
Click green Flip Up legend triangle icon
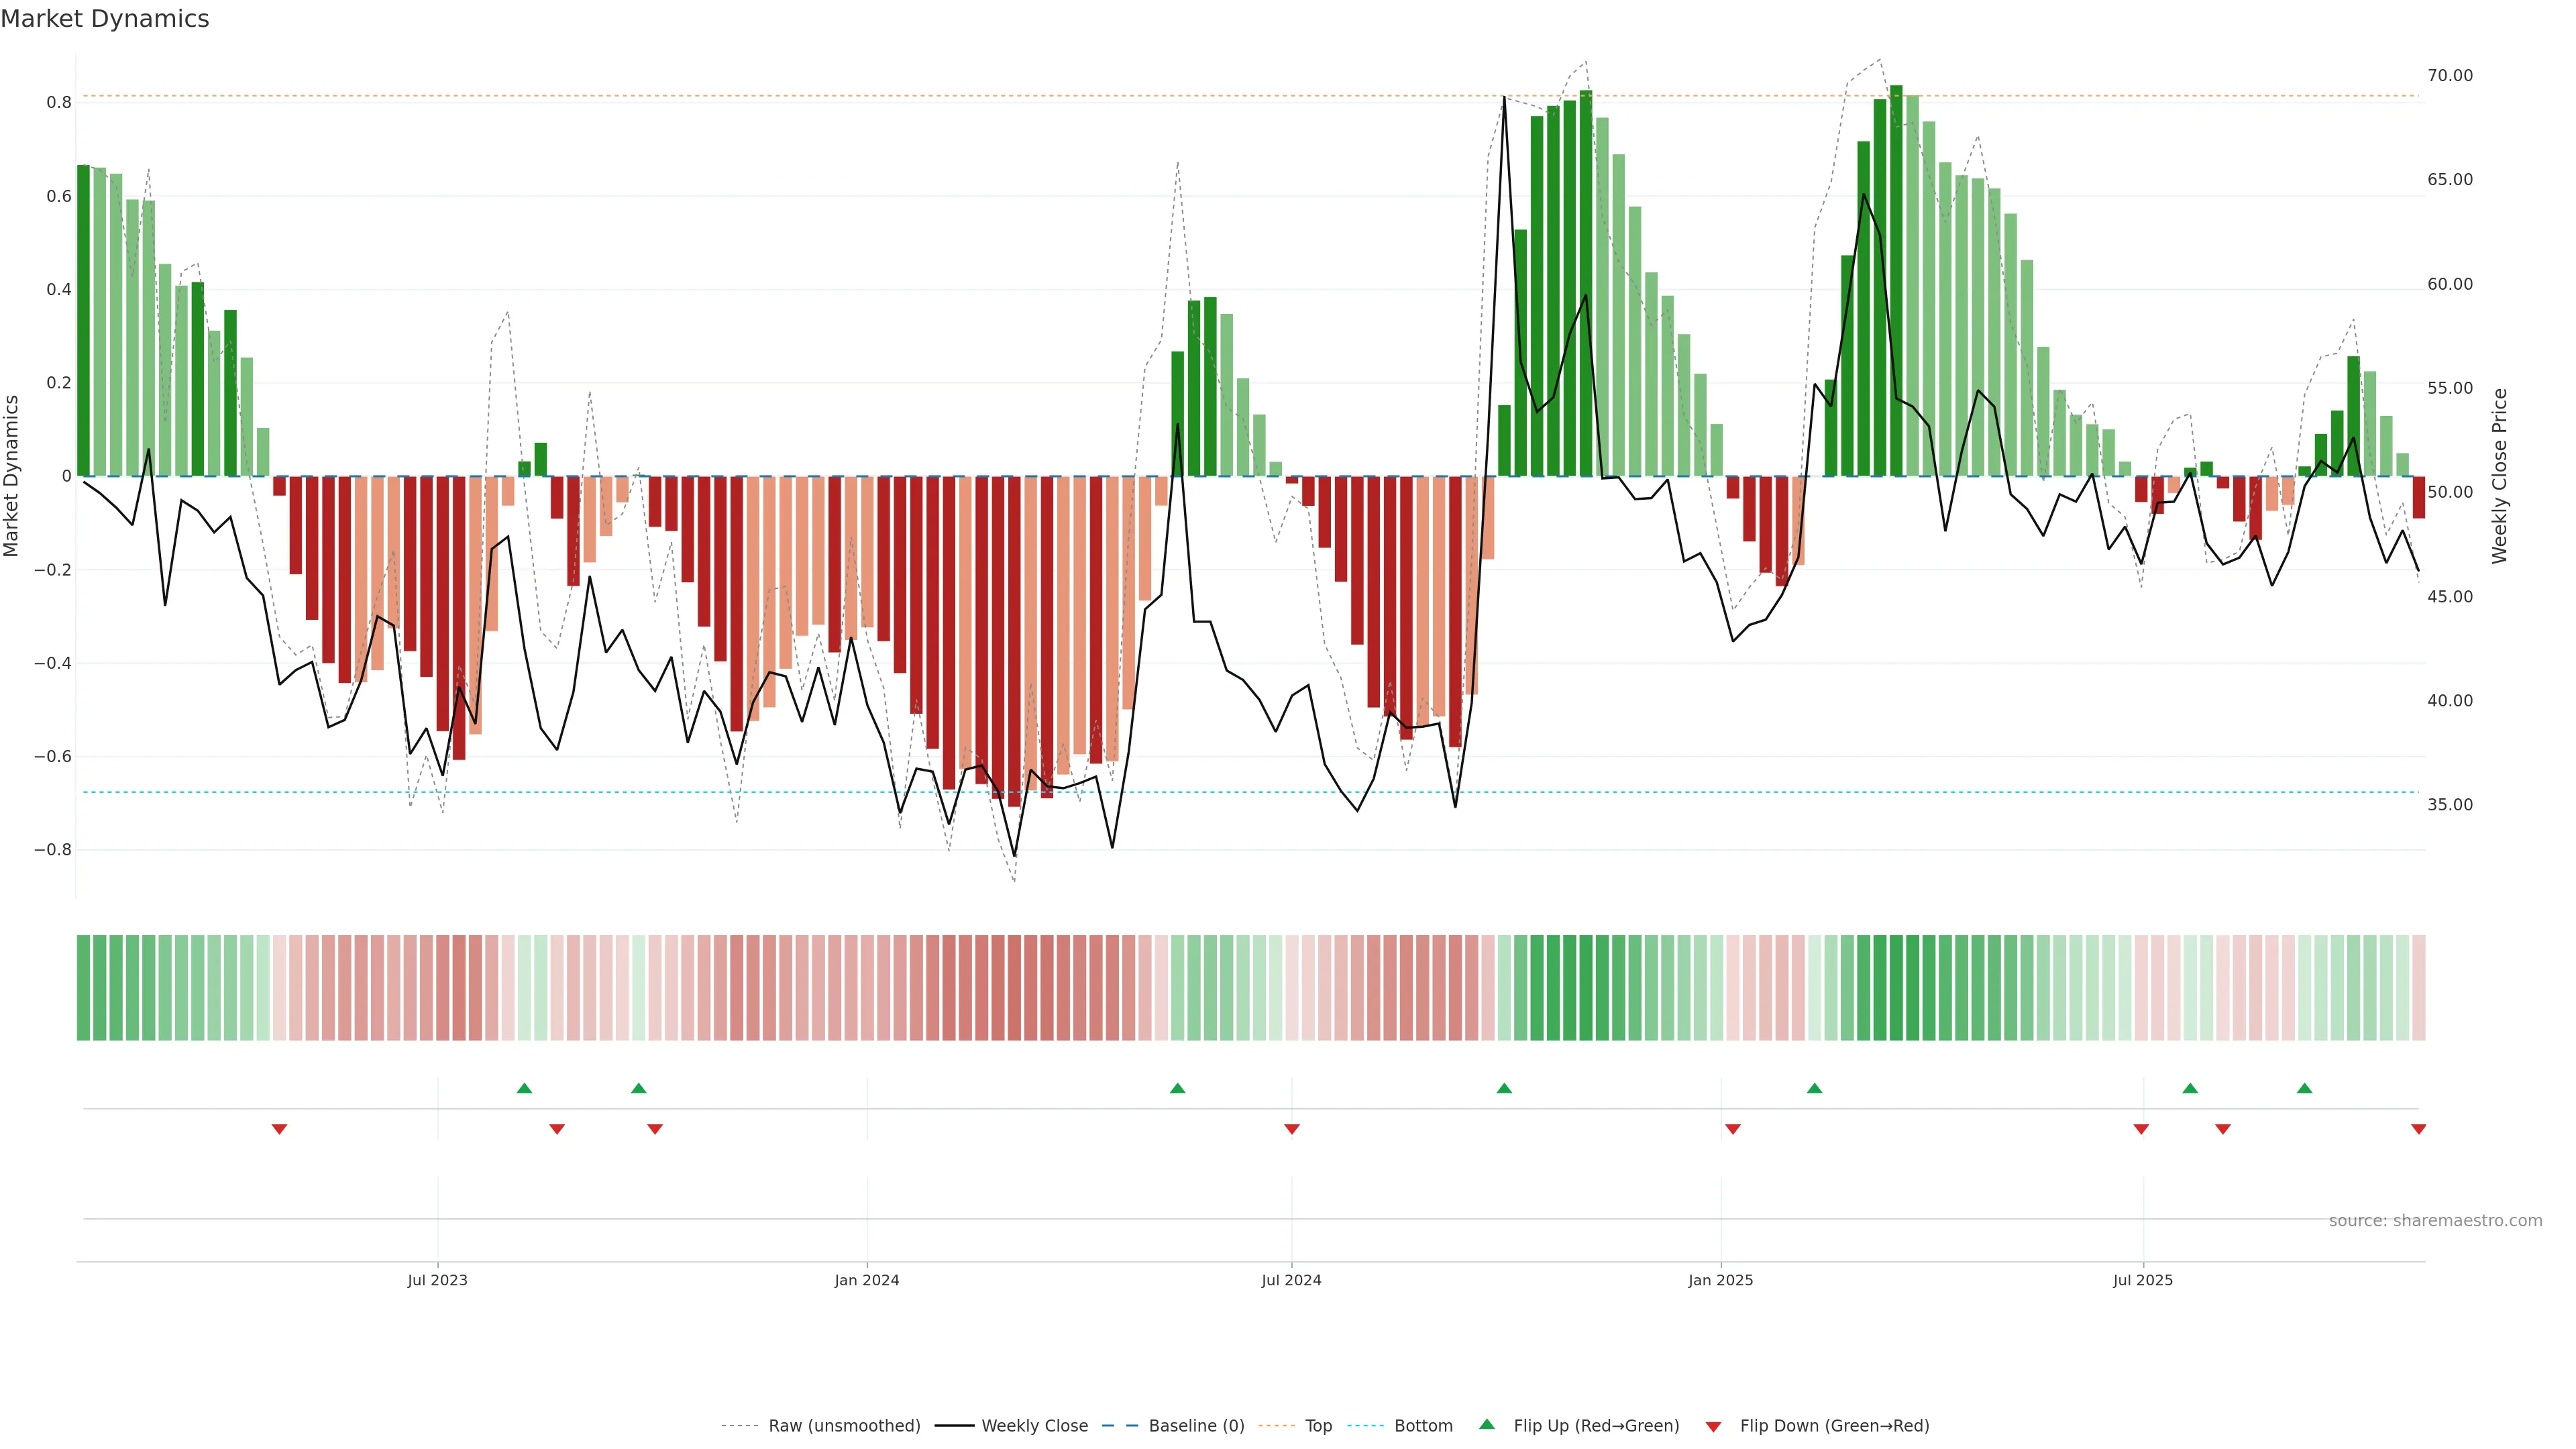(x=1487, y=1425)
